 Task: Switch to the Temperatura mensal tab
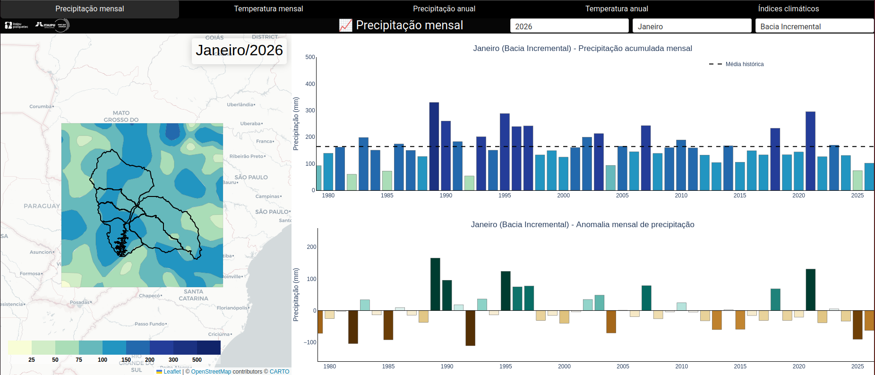(268, 9)
